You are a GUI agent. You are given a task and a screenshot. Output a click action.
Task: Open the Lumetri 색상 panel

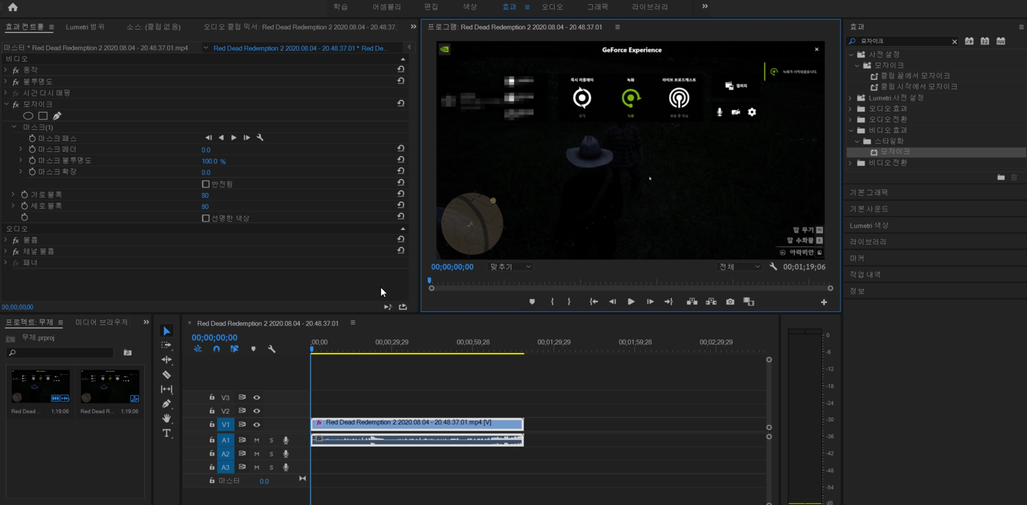tap(869, 225)
